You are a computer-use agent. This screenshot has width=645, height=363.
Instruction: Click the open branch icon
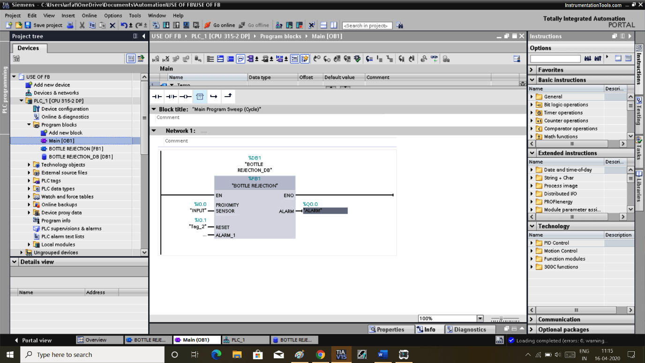pos(214,97)
